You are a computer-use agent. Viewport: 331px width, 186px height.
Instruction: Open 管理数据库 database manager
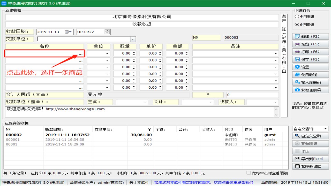(x=310, y=166)
